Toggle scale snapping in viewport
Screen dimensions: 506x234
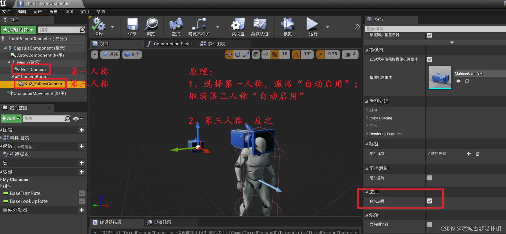click(321, 54)
